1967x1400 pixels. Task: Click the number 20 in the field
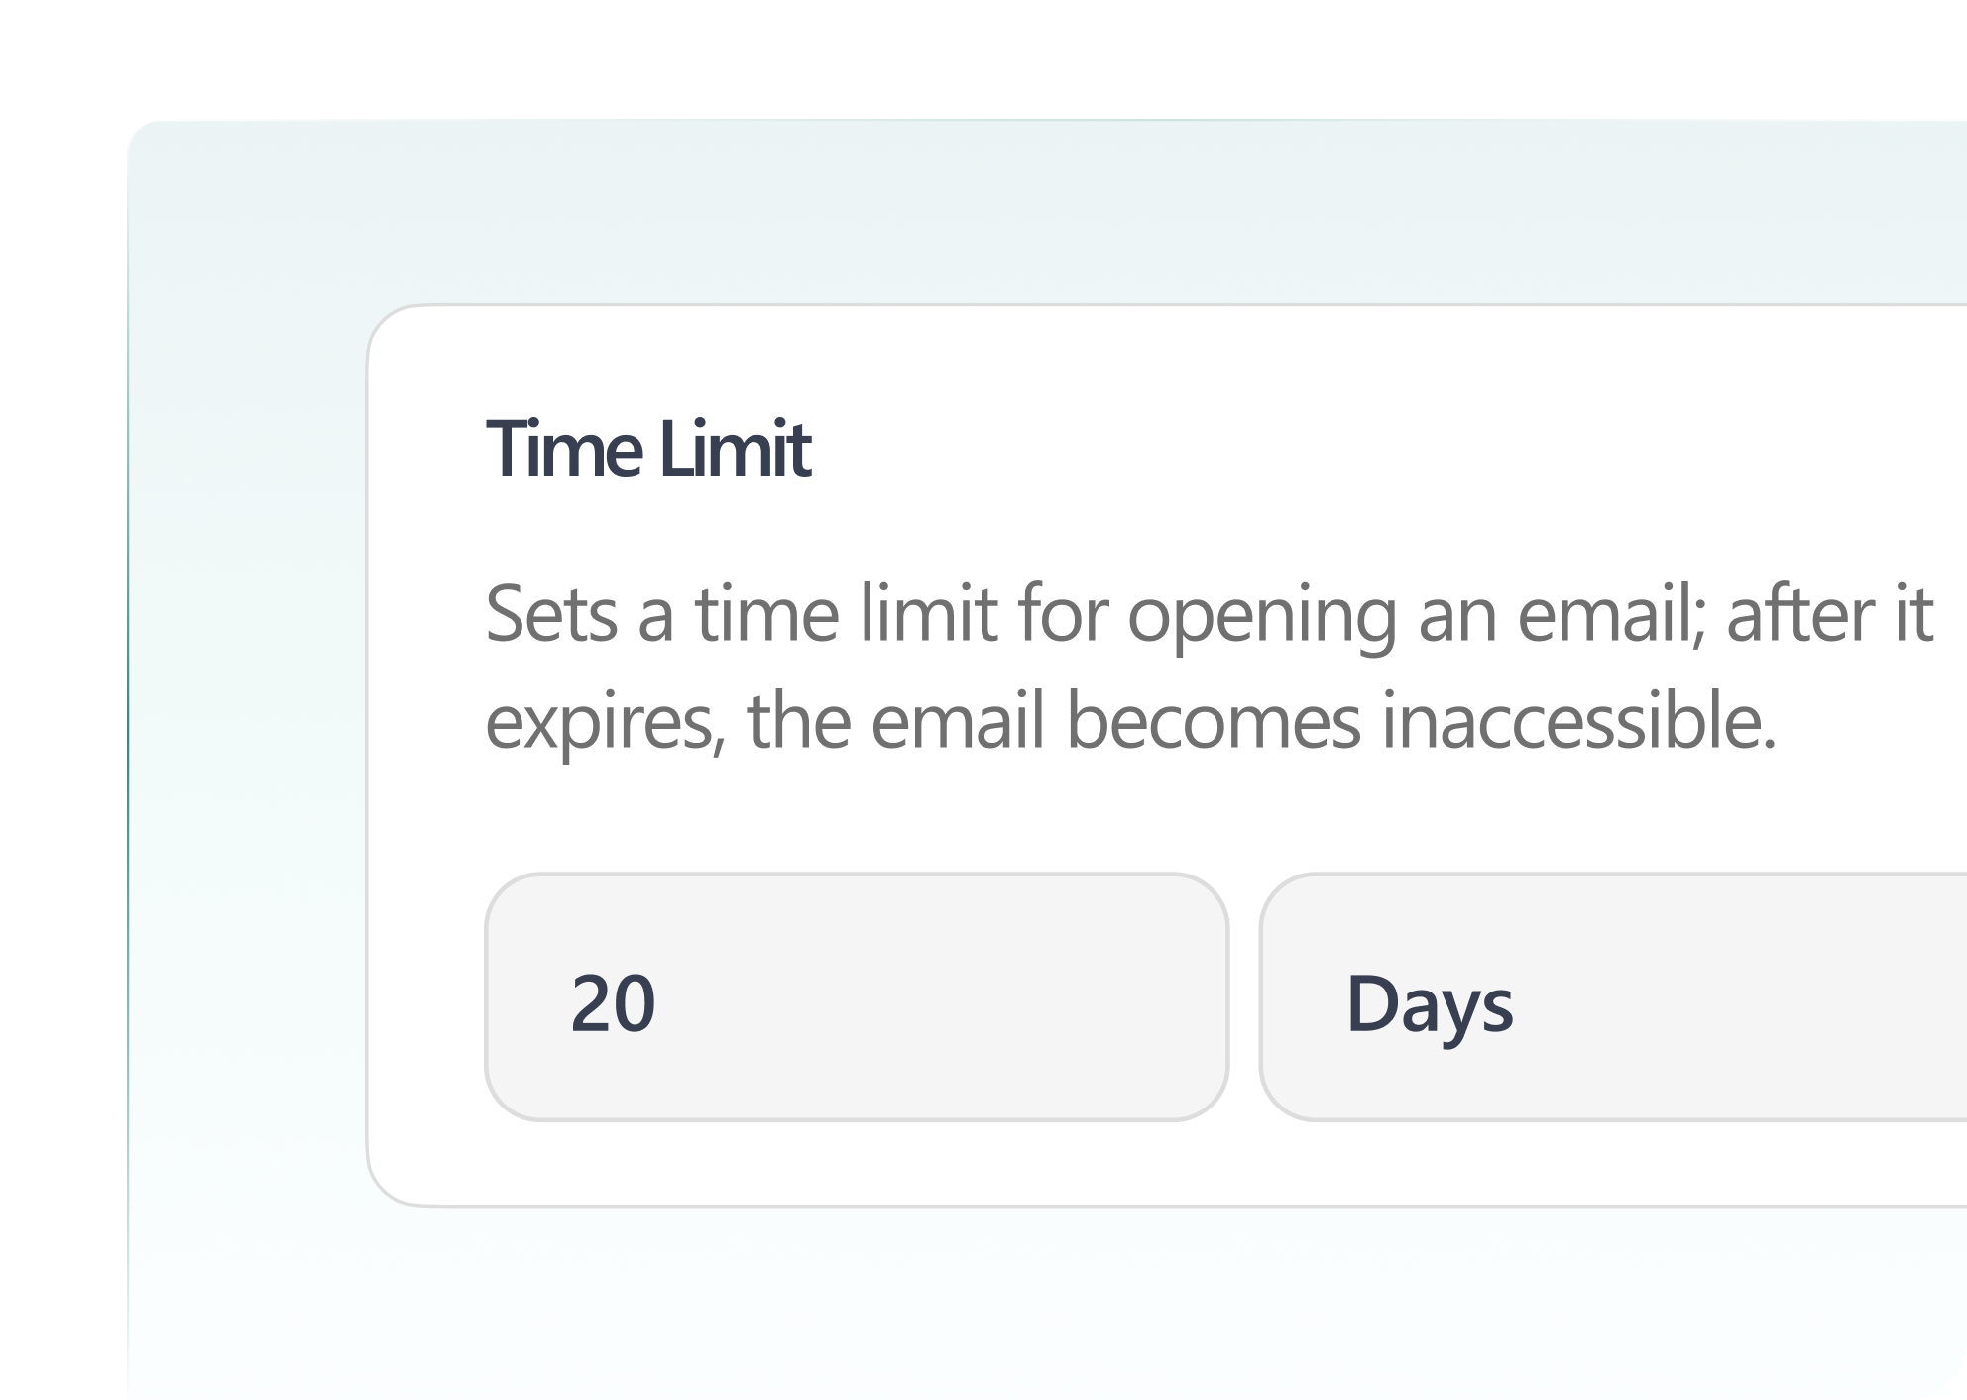coord(613,1003)
